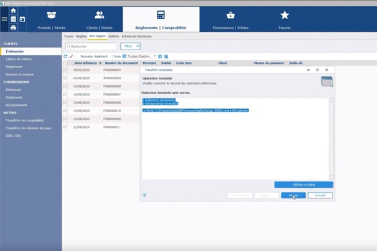Click the Fermer button in dialog
The height and width of the screenshot is (251, 377).
293,195
